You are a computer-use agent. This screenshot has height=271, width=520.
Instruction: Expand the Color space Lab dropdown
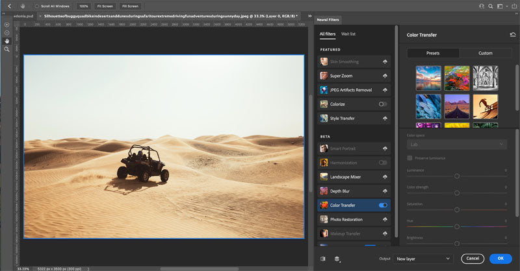456,145
